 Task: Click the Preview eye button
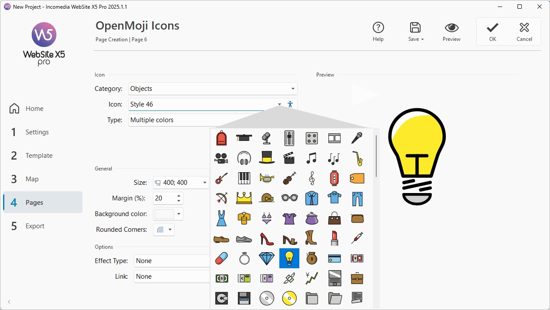point(451,32)
